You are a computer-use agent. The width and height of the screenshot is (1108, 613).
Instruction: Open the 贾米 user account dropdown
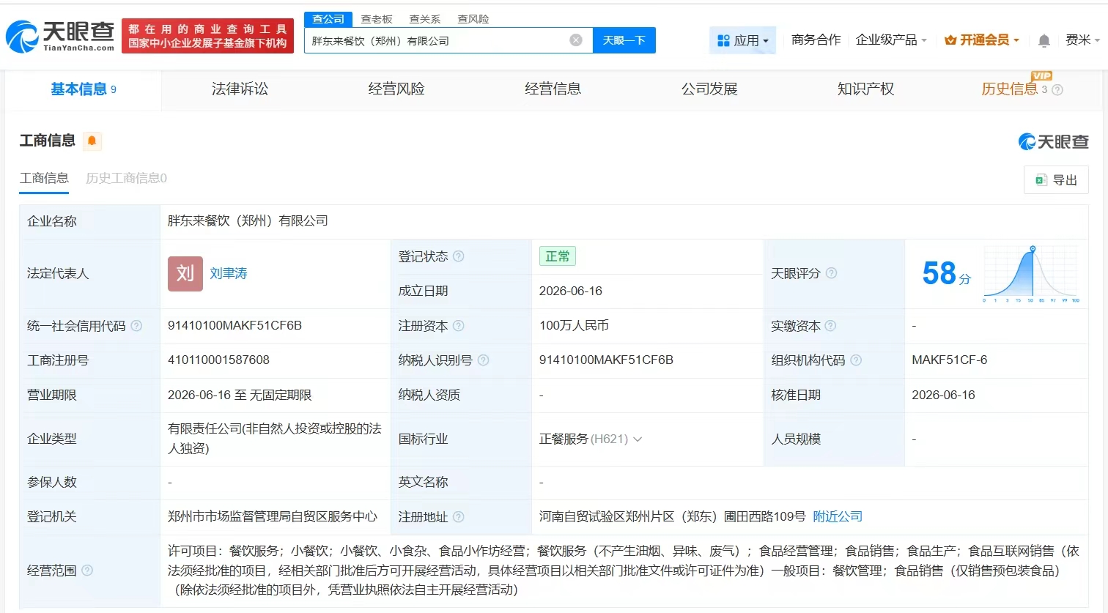[x=1082, y=40]
